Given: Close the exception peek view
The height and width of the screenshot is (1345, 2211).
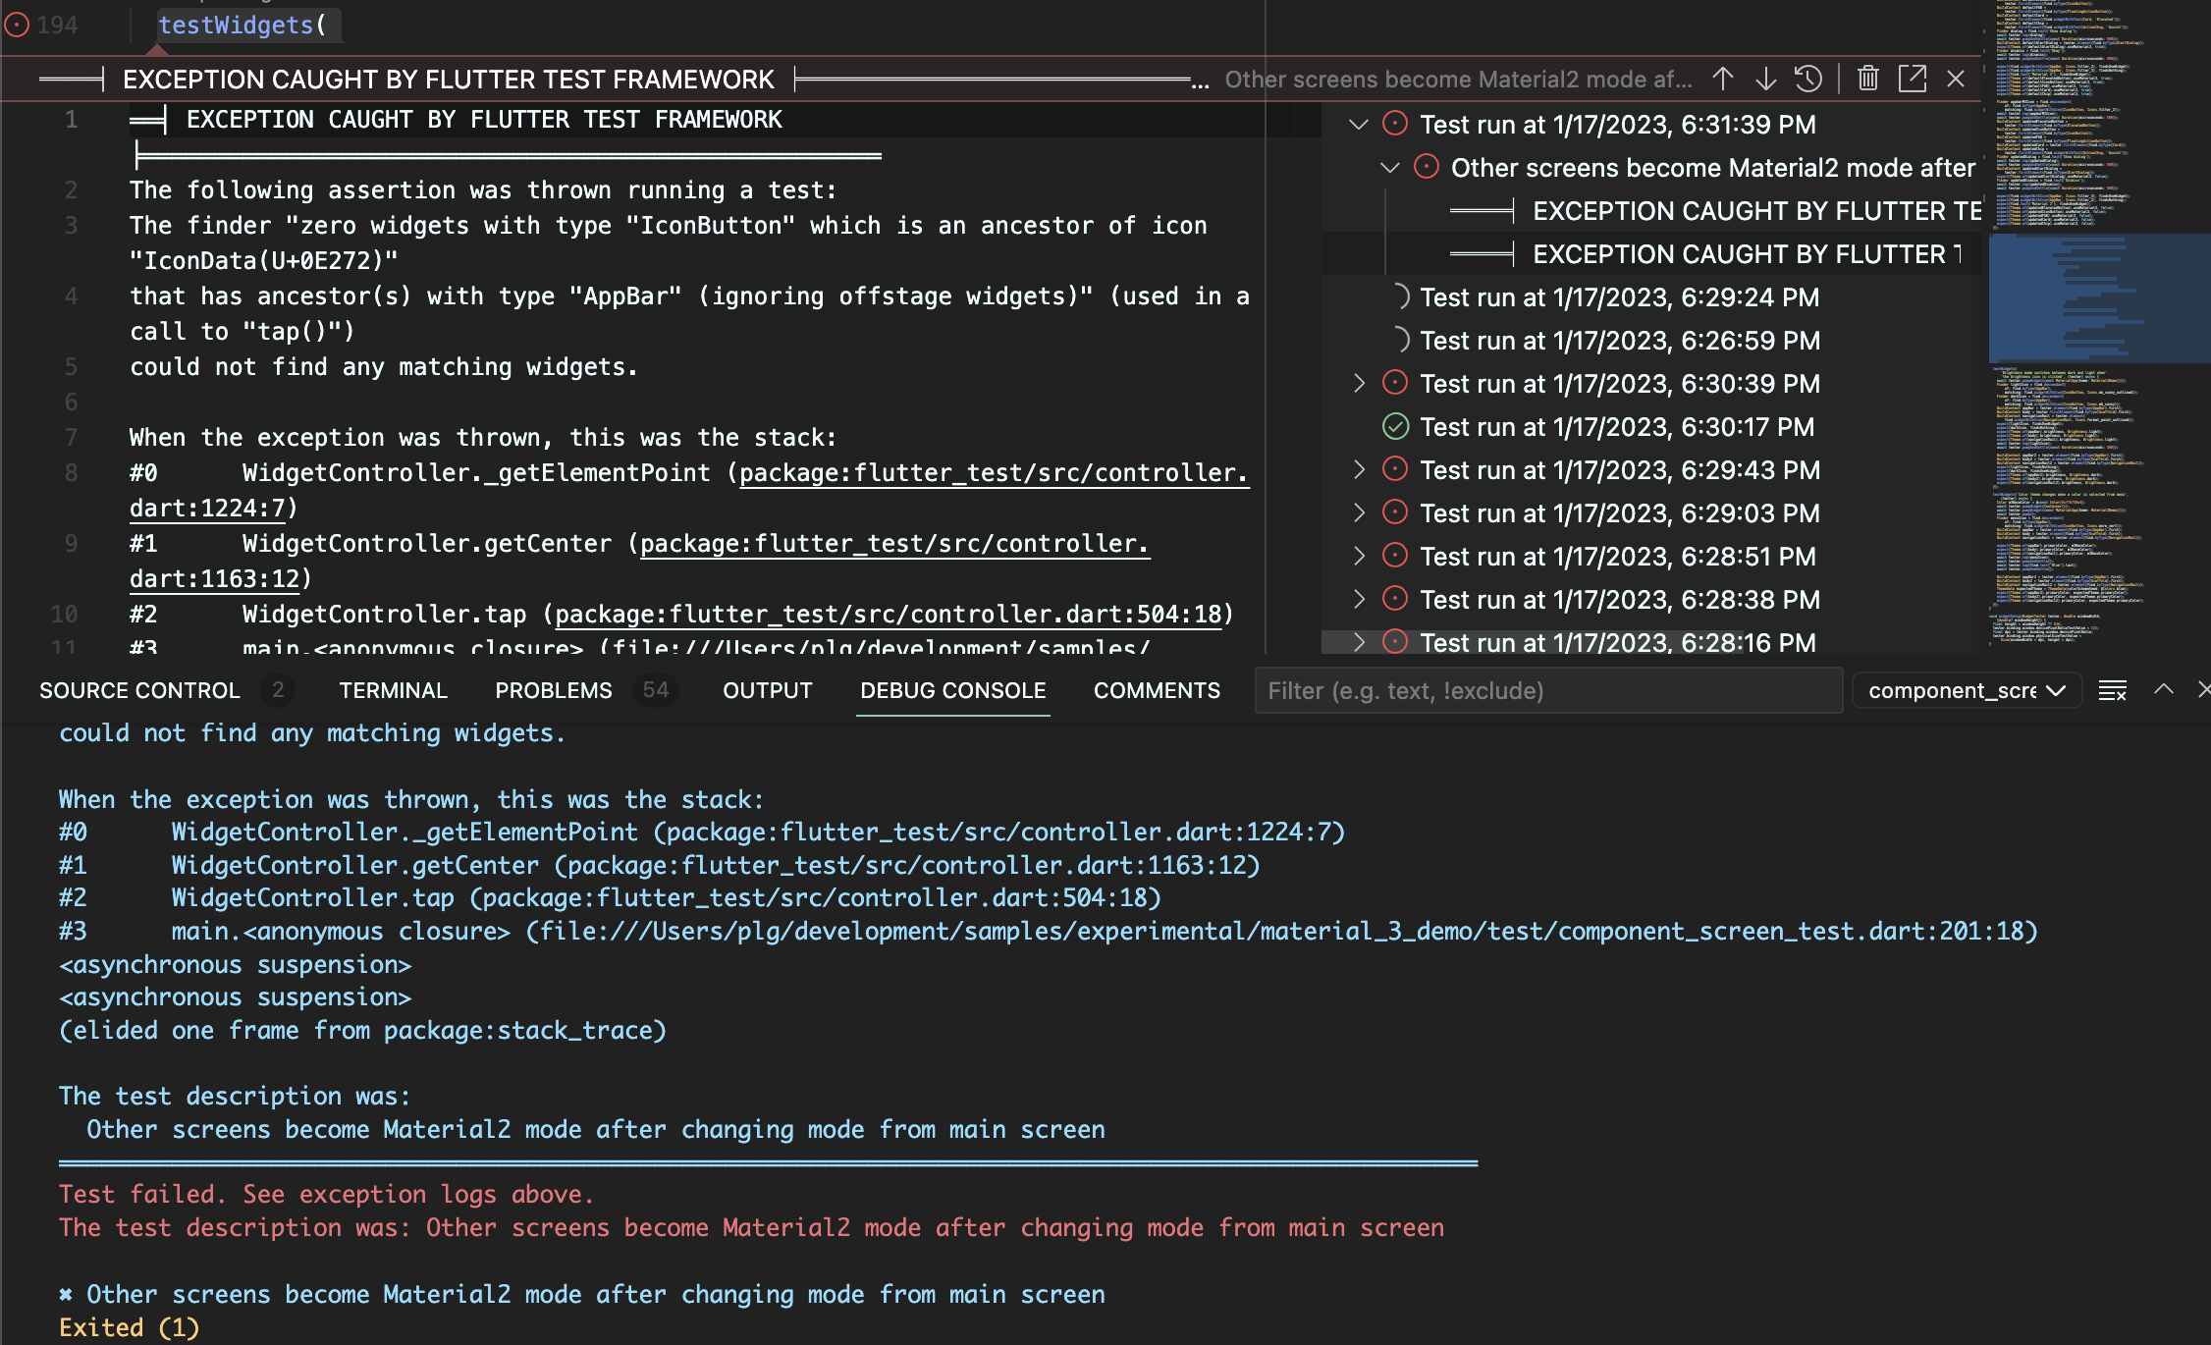Looking at the screenshot, I should (1956, 79).
